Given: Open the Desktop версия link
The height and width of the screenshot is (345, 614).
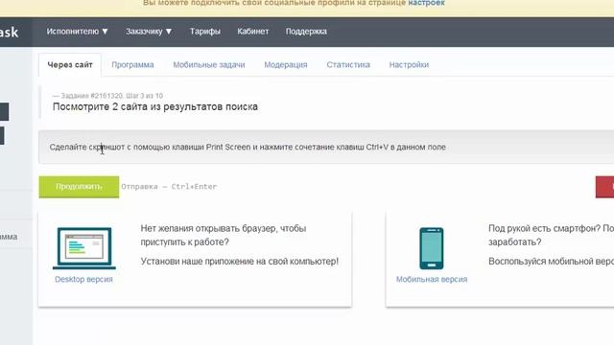Looking at the screenshot, I should [83, 279].
